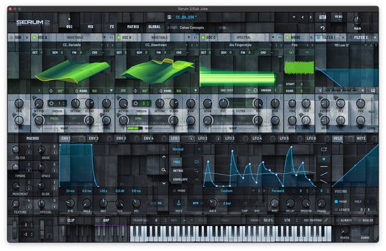Screen dimensions: 386x251
Task: Open OSC C SPECTRAL type dropdown
Action: coord(273,37)
